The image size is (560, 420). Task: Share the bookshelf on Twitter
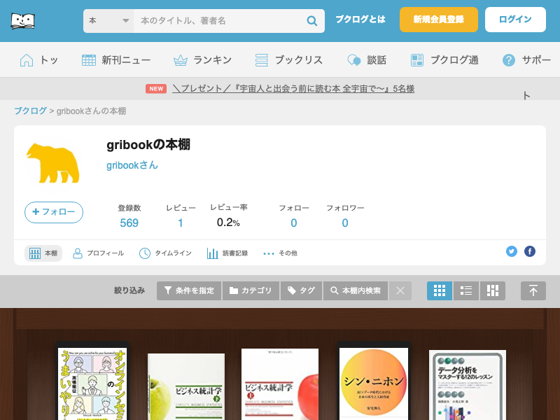512,251
